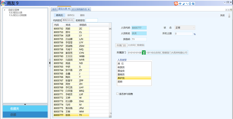Close the 定义系统操作员 tab
The image size is (233, 119).
tap(88, 9)
